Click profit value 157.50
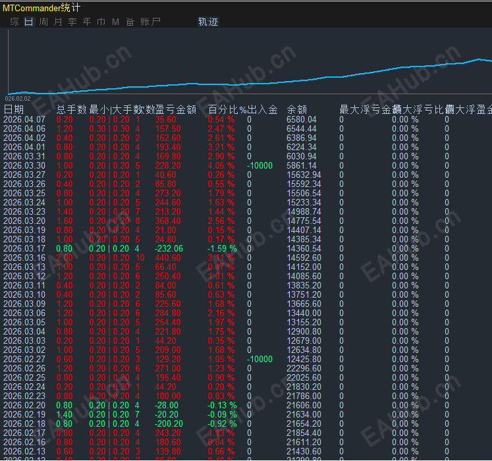The image size is (492, 461). [168, 128]
